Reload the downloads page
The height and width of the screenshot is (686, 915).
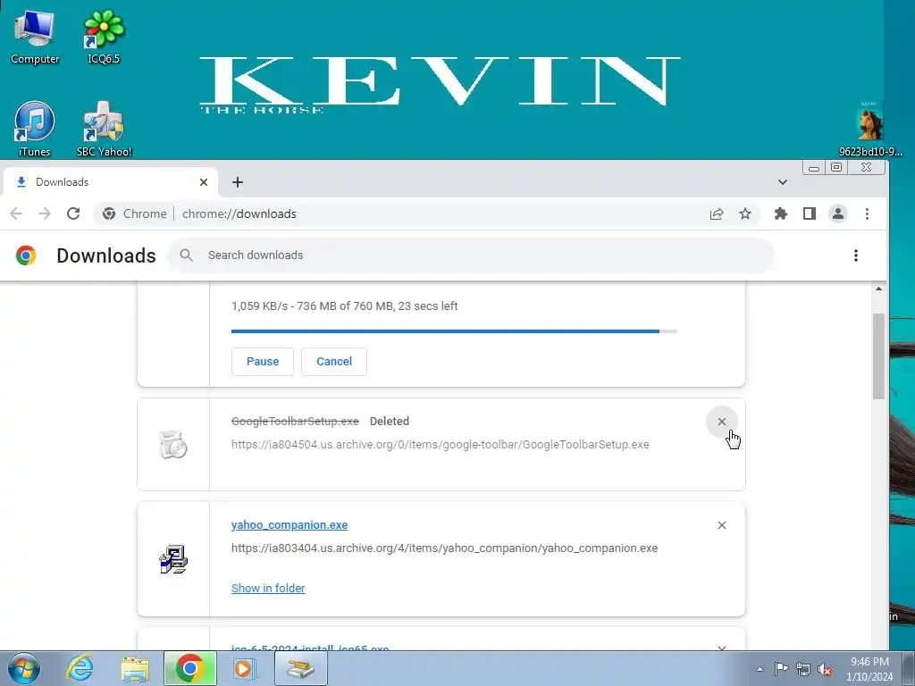point(73,213)
